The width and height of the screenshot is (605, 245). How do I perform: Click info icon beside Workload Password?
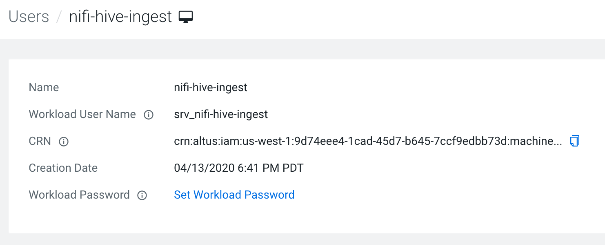(x=142, y=195)
